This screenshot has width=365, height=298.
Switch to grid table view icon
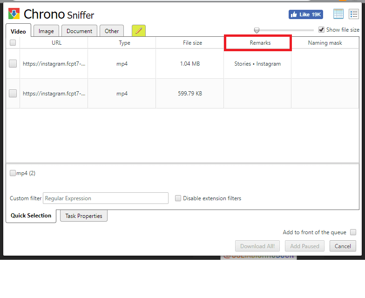click(x=338, y=14)
